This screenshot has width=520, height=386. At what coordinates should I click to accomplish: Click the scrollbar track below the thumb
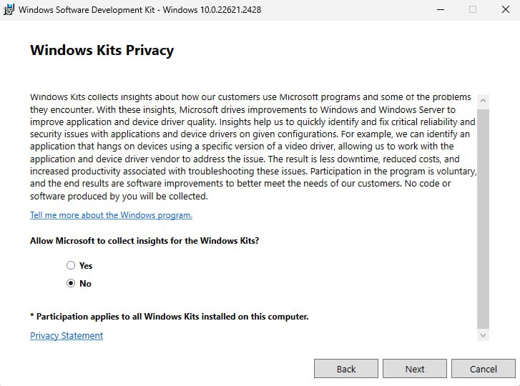[x=484, y=327]
